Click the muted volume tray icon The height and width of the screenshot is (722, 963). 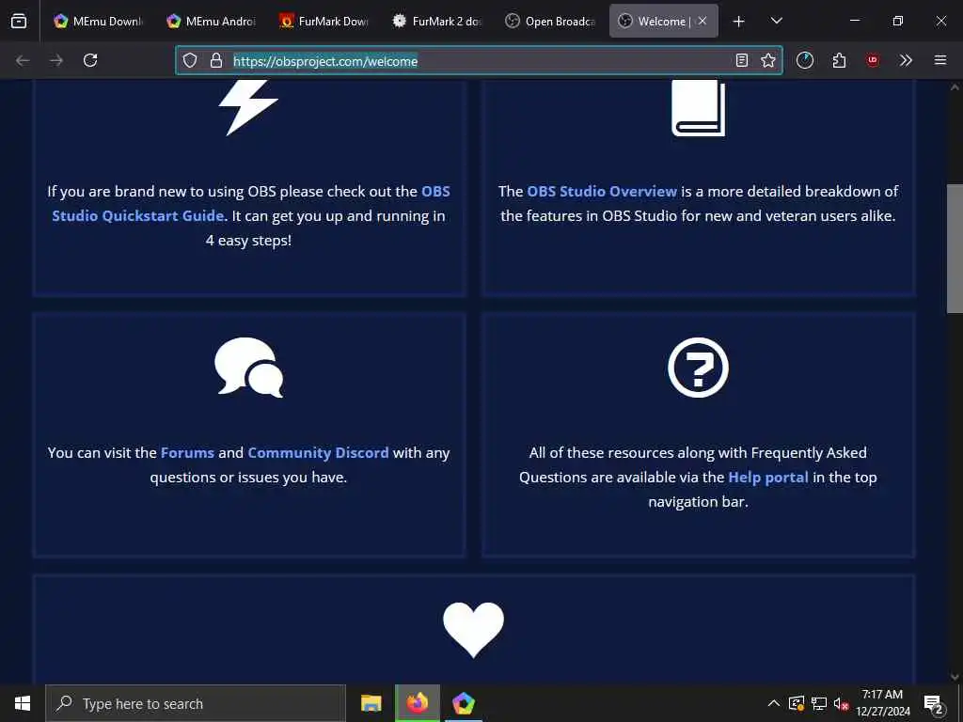[x=841, y=703]
